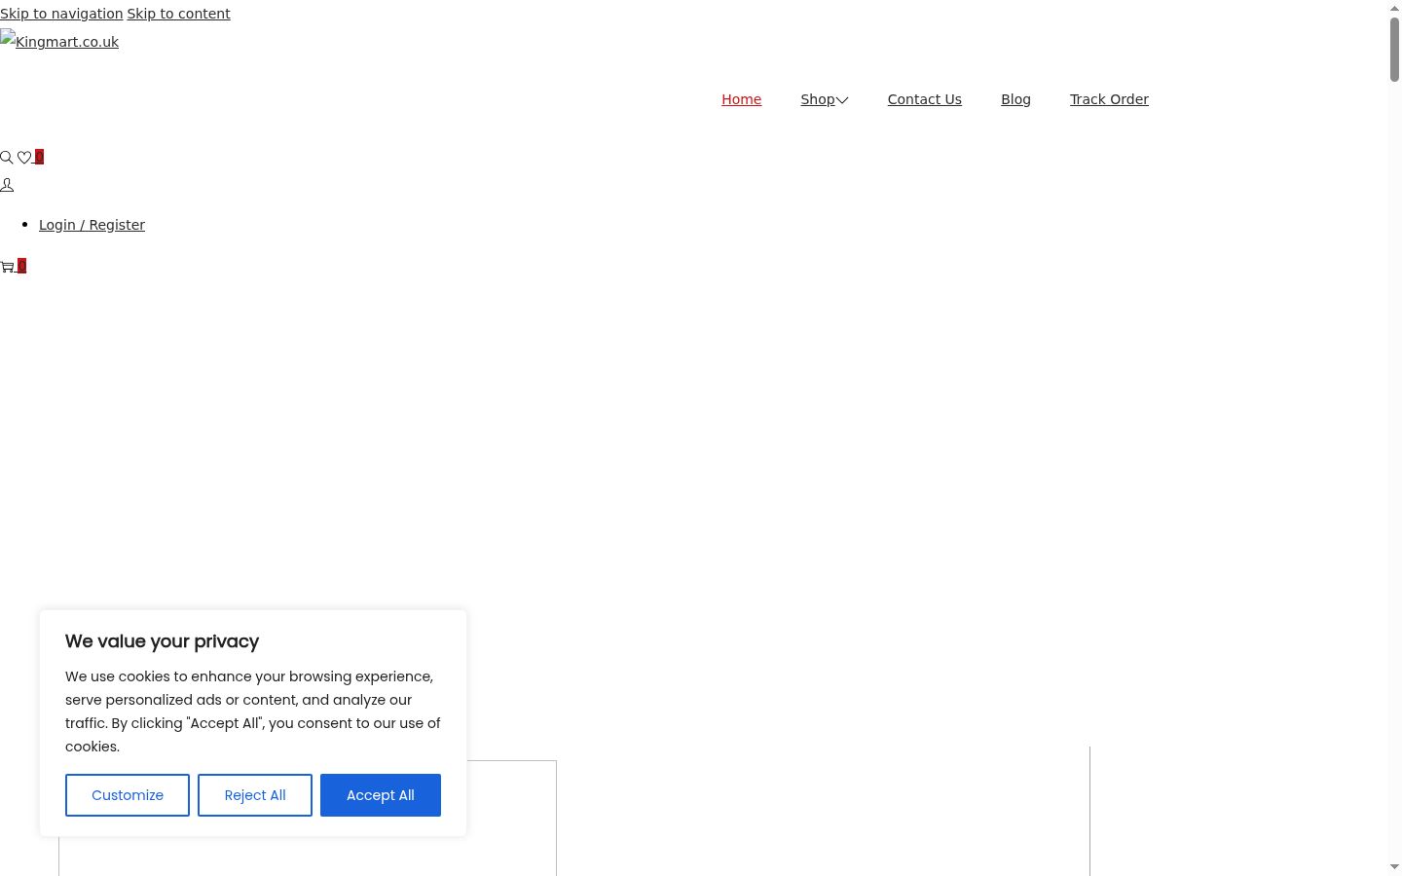Viewport: 1402px width, 876px height.
Task: Click Customize in the cookie banner
Action: 128,795
